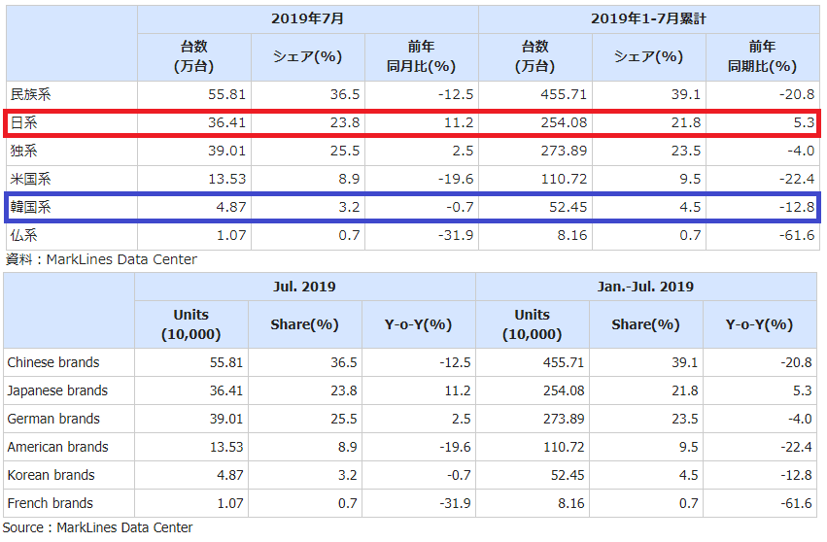Click the 民族系 row label
Image resolution: width=827 pixels, height=542 pixels.
coord(29,95)
